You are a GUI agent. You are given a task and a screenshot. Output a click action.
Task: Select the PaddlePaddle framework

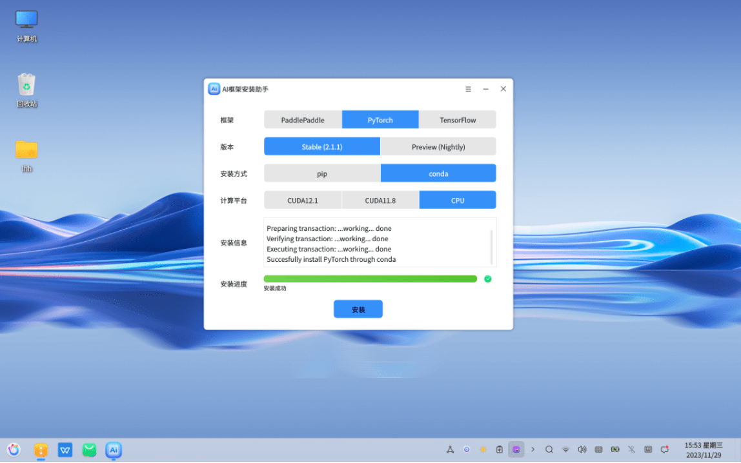[x=303, y=119]
